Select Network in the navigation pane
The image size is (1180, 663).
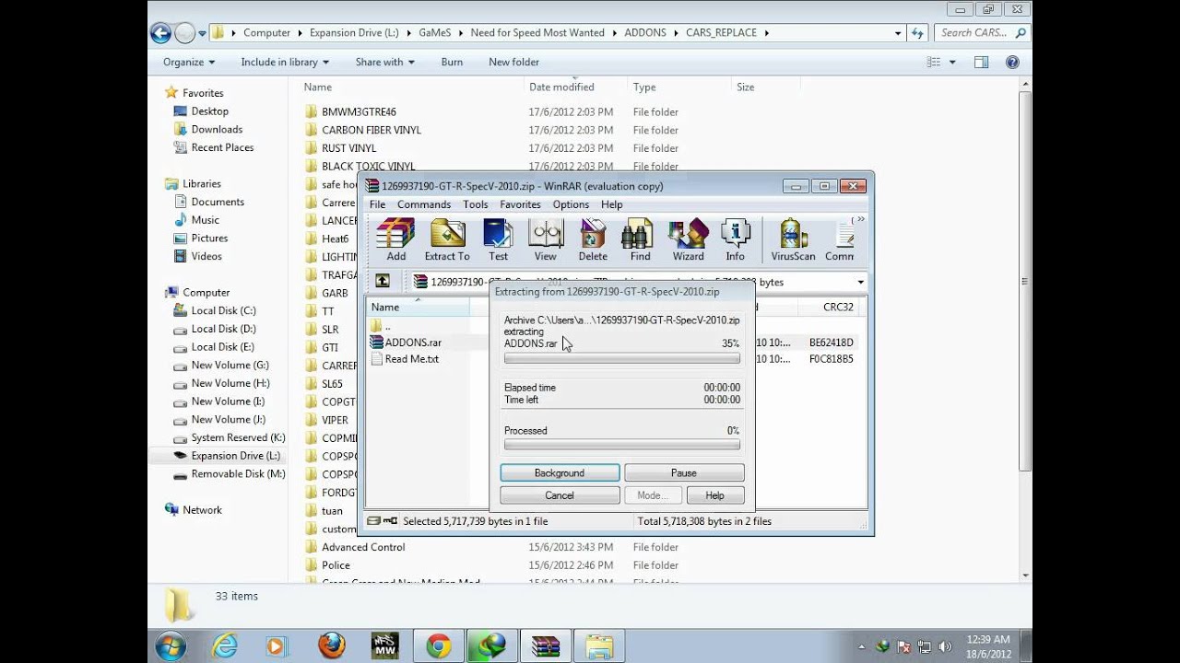point(202,510)
